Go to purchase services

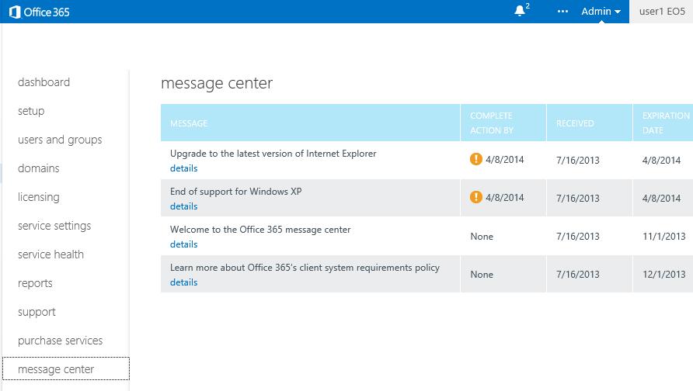coord(60,341)
